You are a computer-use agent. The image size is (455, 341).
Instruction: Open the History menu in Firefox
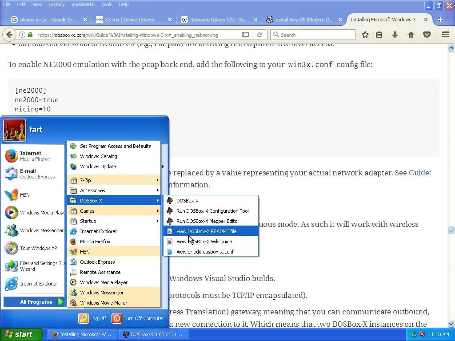click(56, 4)
